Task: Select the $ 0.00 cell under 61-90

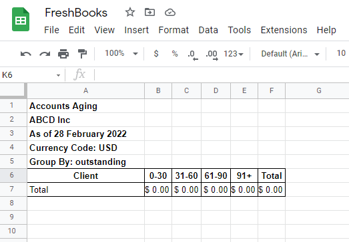Action: (216, 189)
